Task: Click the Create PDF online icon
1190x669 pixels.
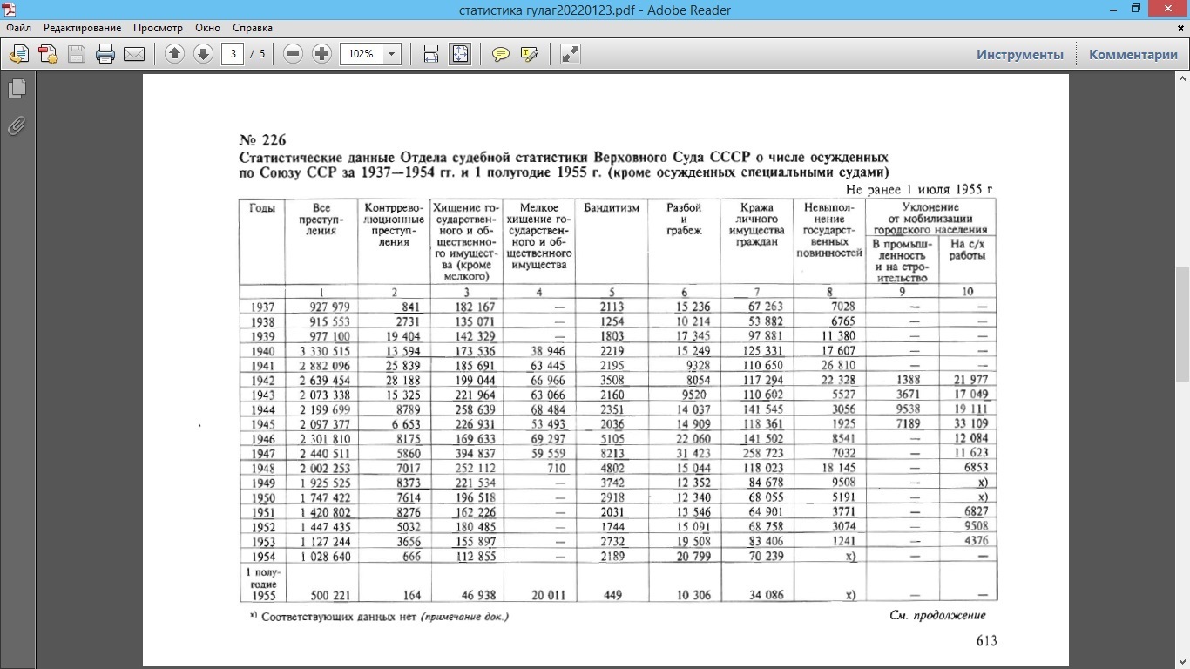Action: tap(47, 54)
